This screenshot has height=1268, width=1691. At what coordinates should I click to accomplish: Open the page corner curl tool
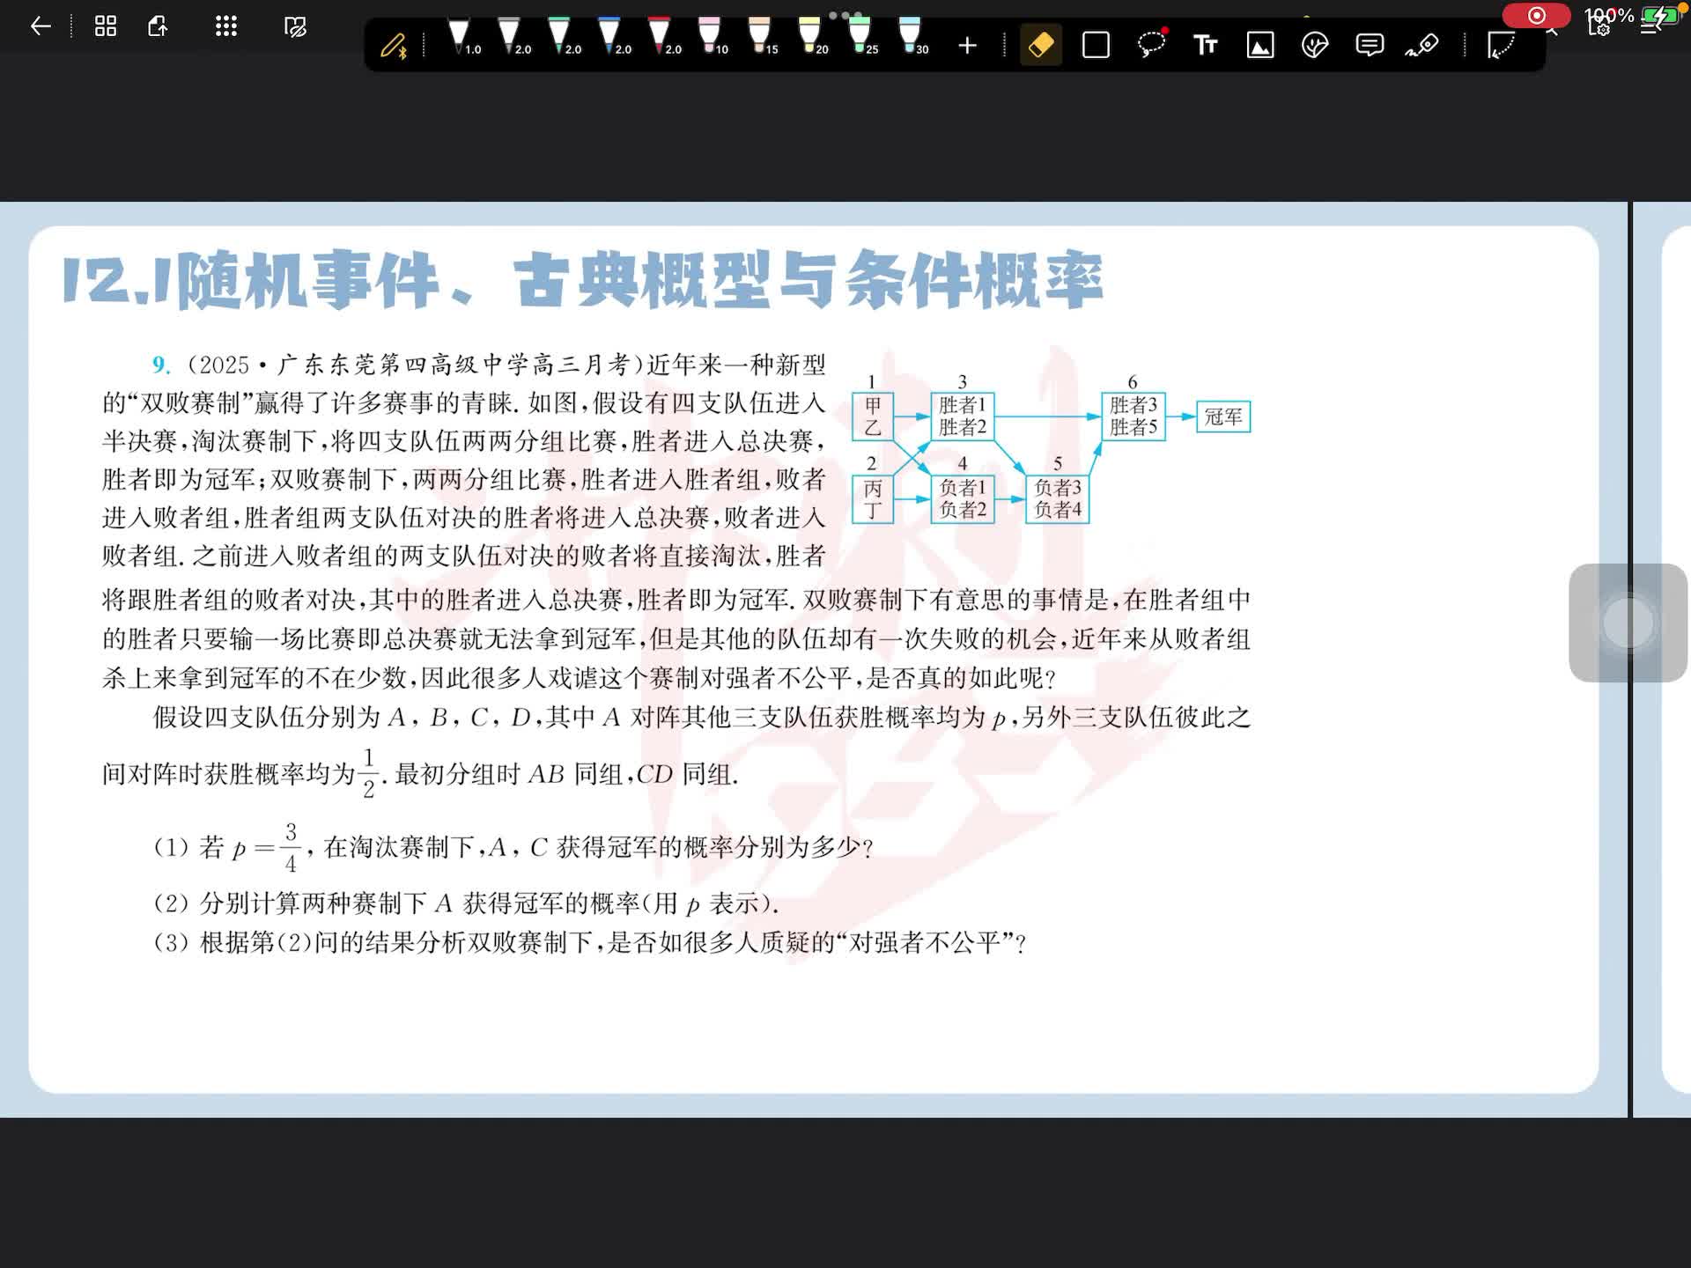pos(1500,45)
